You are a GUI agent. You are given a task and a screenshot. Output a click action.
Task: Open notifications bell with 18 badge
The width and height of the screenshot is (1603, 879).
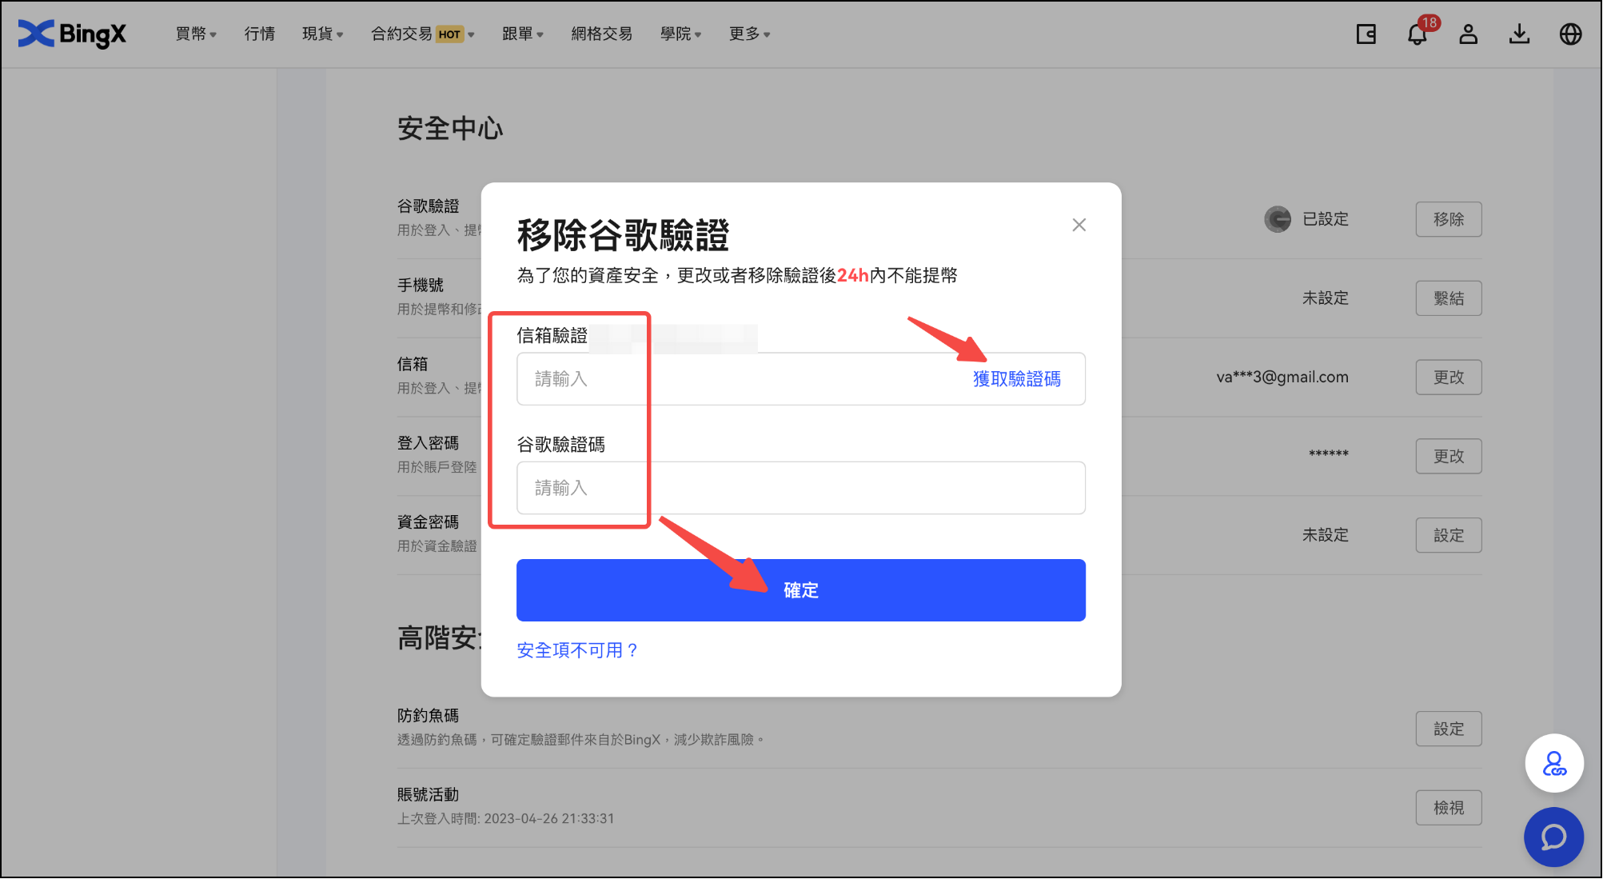pos(1418,34)
